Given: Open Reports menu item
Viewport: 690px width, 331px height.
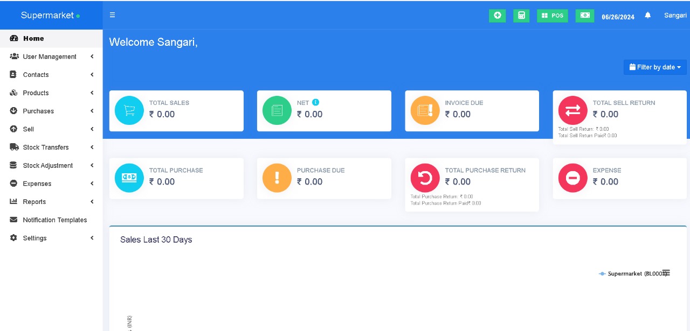Looking at the screenshot, I should coord(51,202).
